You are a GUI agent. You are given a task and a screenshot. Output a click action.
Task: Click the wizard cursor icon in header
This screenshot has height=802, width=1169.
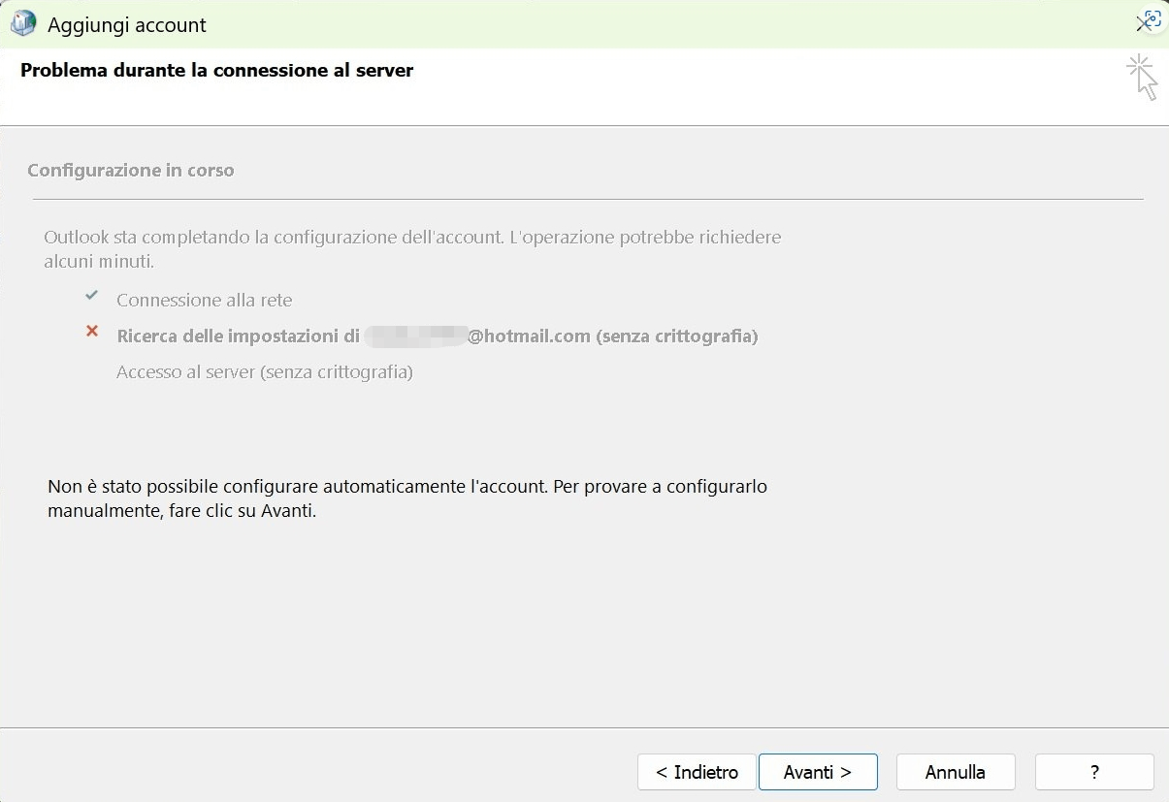(1143, 78)
